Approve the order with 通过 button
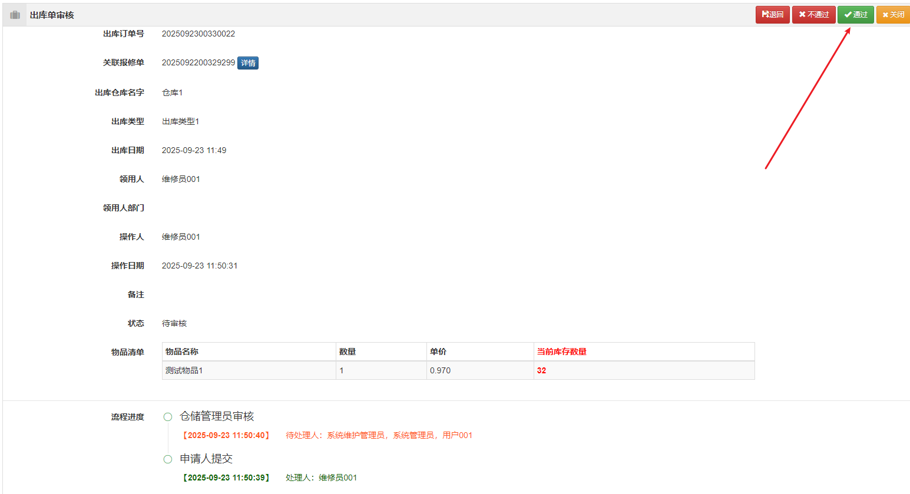The width and height of the screenshot is (910, 494). pyautogui.click(x=855, y=15)
